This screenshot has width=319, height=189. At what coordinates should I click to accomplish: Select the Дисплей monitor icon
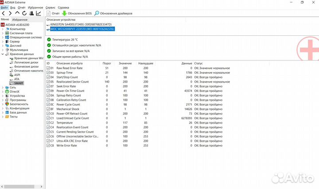(8, 45)
